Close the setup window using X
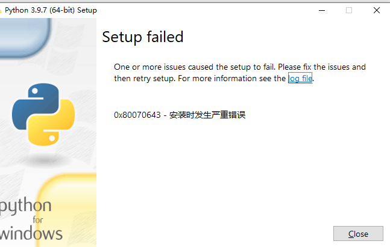390x247 pixels. [x=377, y=10]
